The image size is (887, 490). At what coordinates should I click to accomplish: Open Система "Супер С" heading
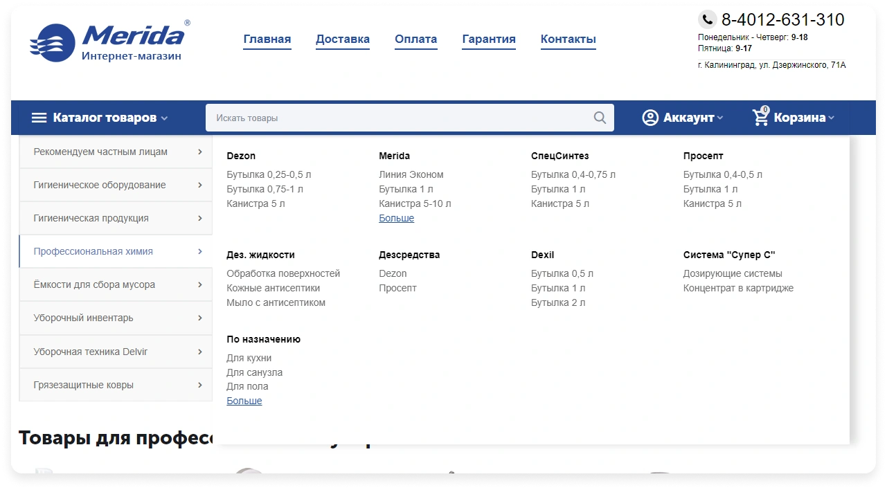click(x=729, y=255)
